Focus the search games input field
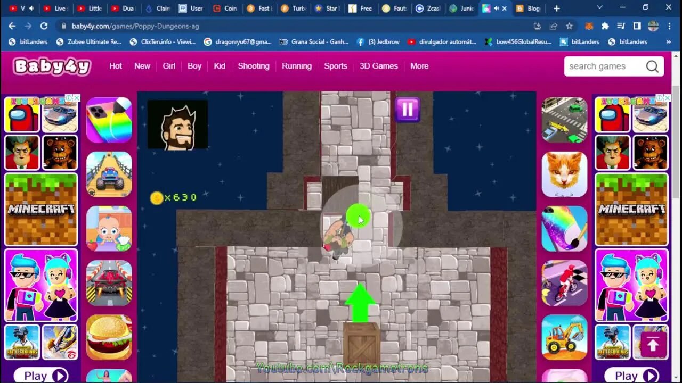 [602, 66]
